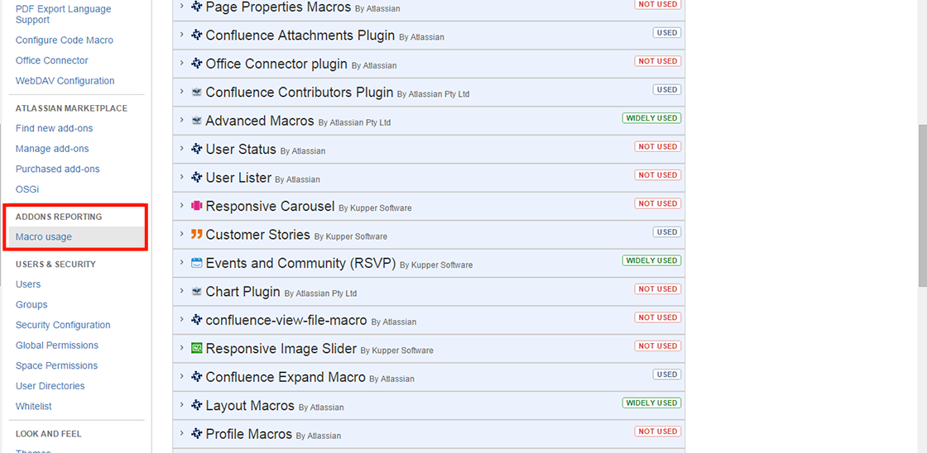Open Macro usage in the sidebar
Image resolution: width=927 pixels, height=453 pixels.
[44, 237]
